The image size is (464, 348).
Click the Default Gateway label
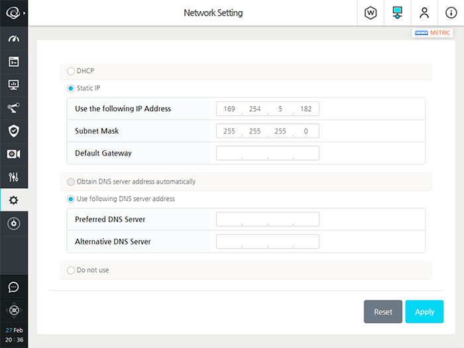coord(103,153)
